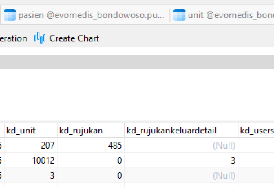
Task: Click the Create Chart bar icon
Action: coord(40,38)
